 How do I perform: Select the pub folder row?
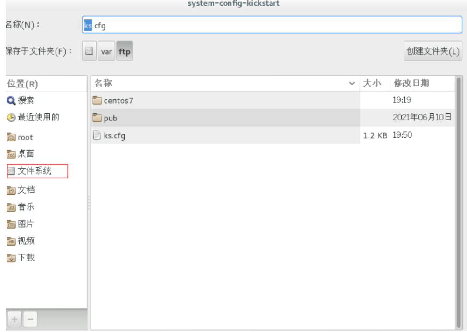pyautogui.click(x=273, y=118)
